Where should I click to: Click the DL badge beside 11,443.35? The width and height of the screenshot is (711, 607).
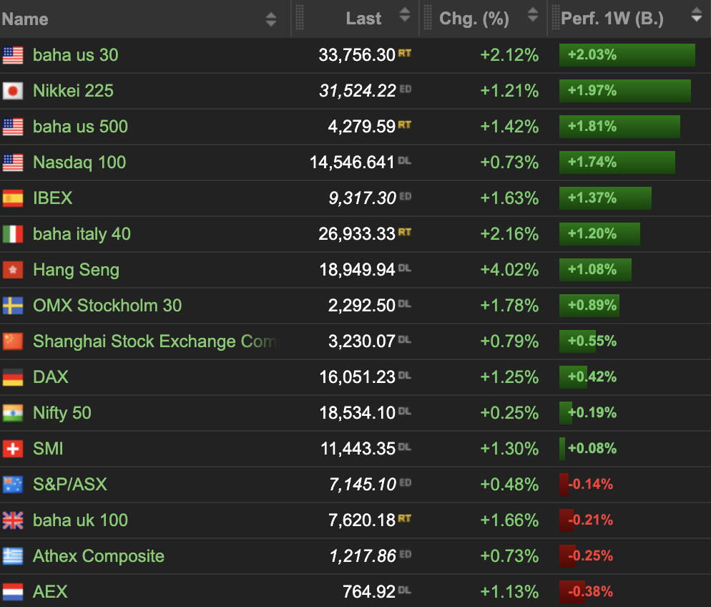click(405, 447)
